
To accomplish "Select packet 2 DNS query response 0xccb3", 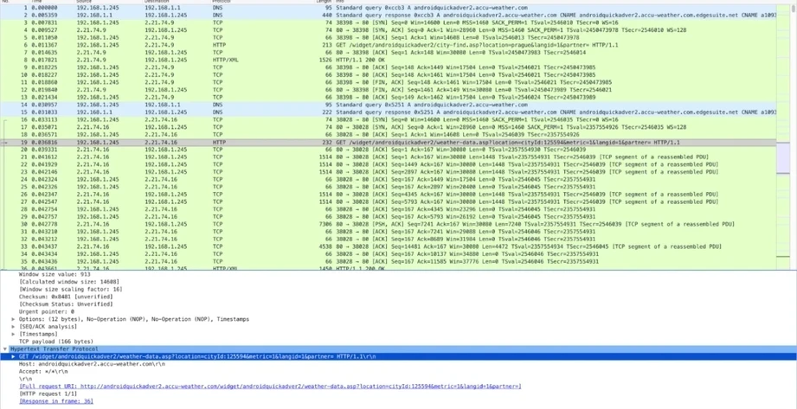I will click(x=389, y=16).
